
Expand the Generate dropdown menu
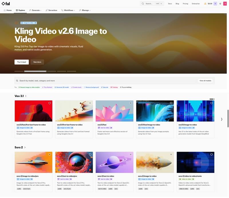[35, 10]
